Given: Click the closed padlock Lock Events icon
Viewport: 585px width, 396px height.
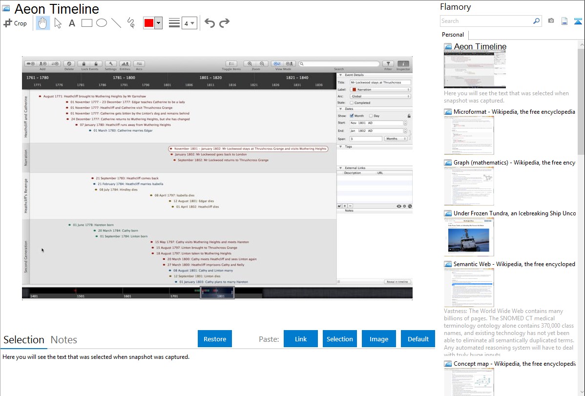Looking at the screenshot, I should point(84,64).
